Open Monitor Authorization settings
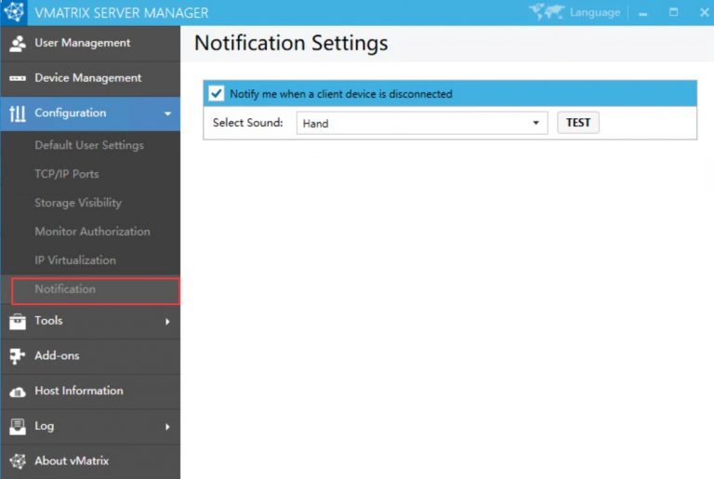 click(92, 232)
